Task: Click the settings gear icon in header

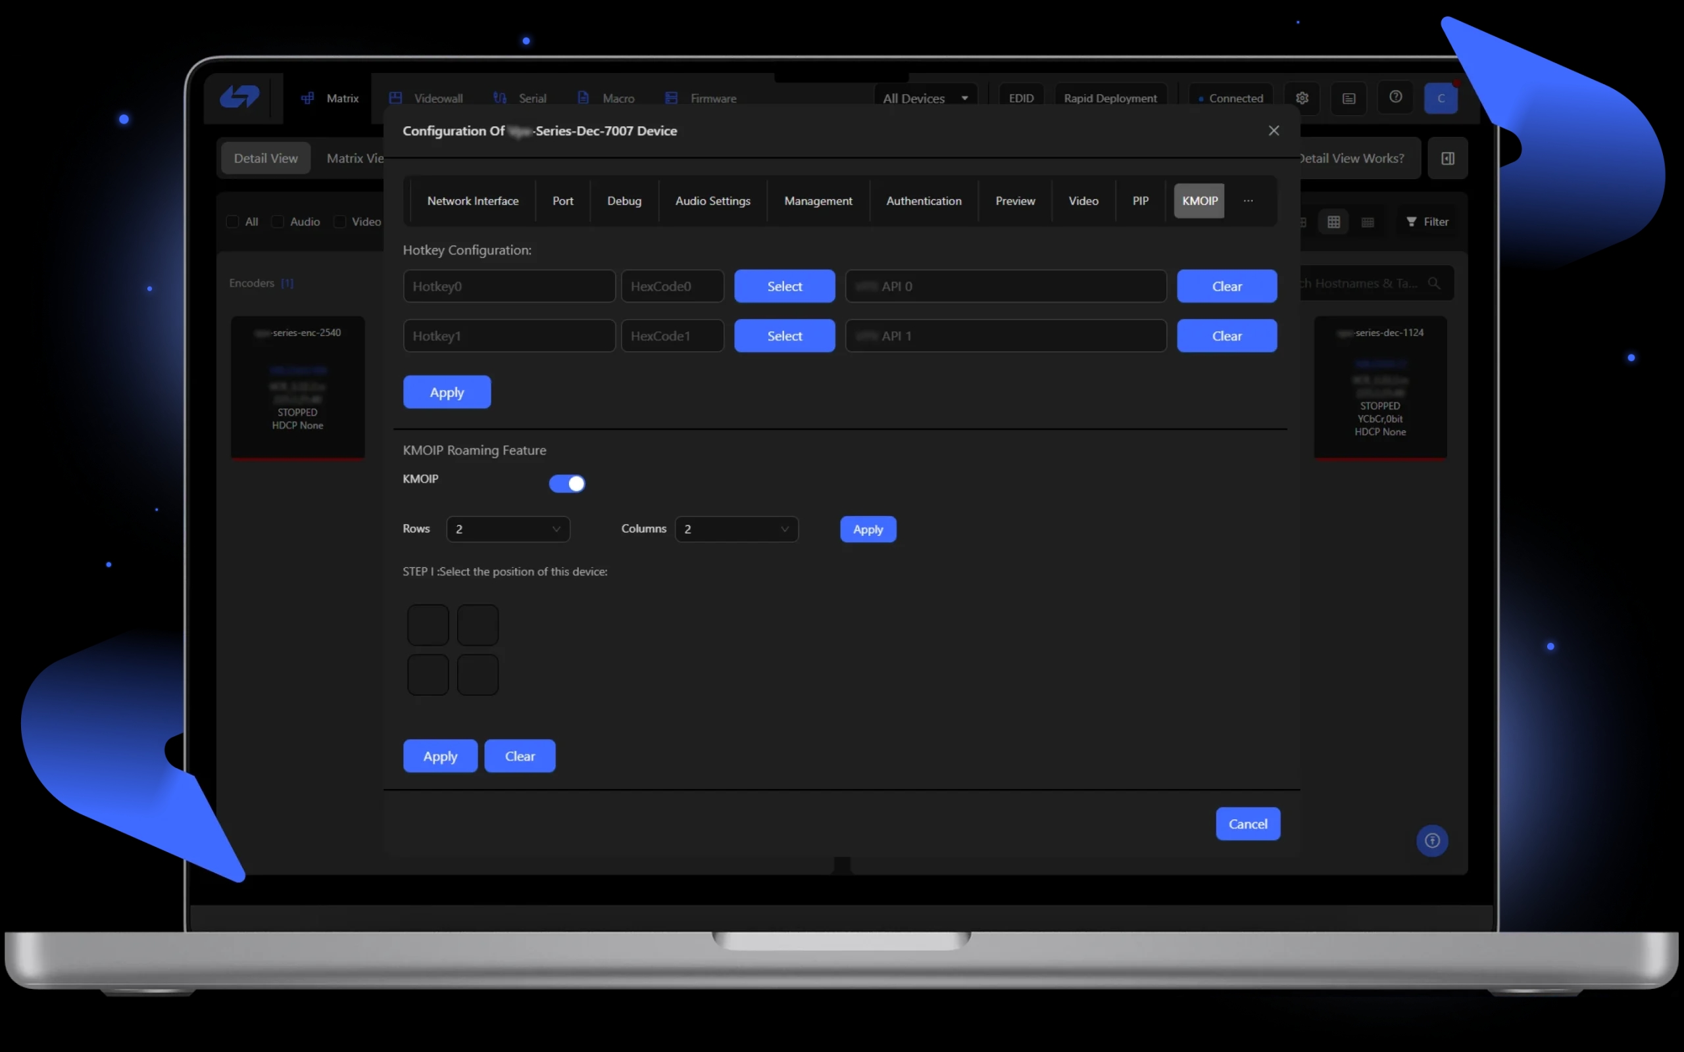Action: click(x=1302, y=98)
